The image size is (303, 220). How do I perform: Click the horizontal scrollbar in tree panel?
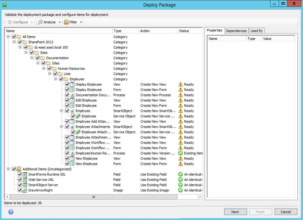click(93, 197)
